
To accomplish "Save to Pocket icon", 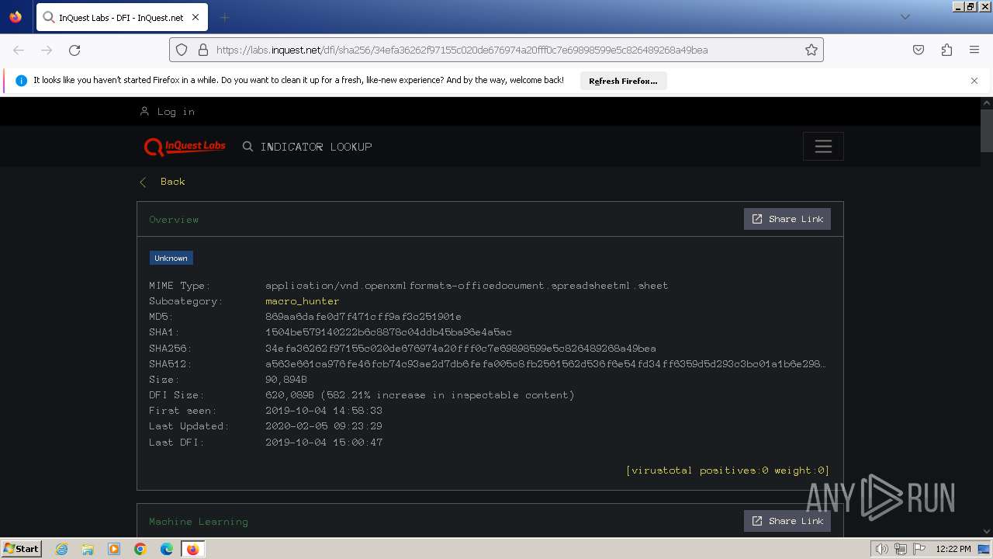I will [919, 50].
